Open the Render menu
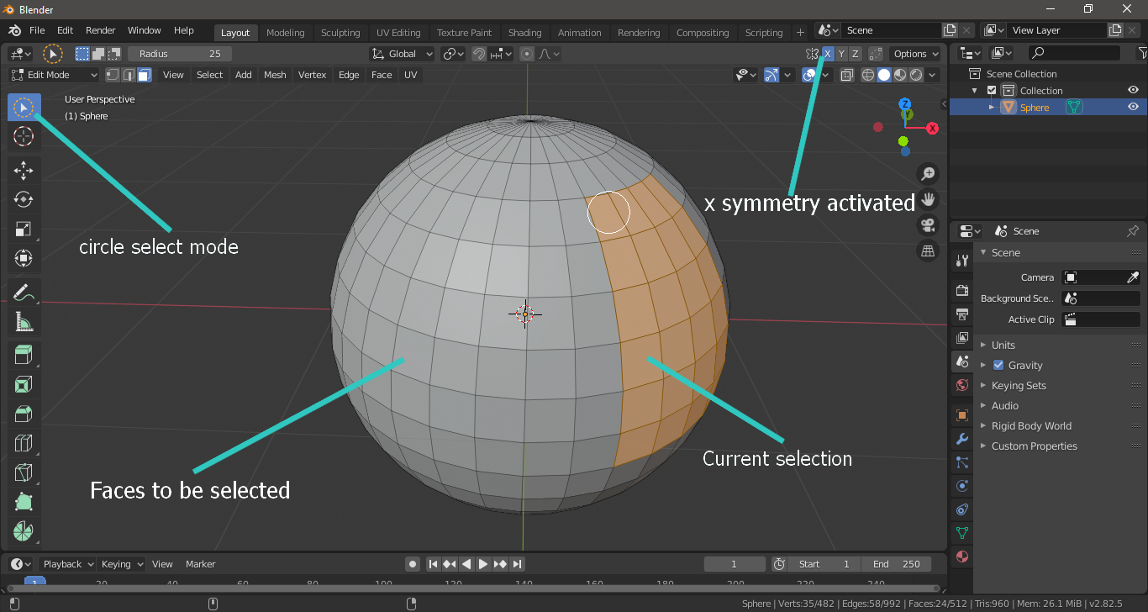Screen dimensions: 1148x612 pyautogui.click(x=100, y=30)
